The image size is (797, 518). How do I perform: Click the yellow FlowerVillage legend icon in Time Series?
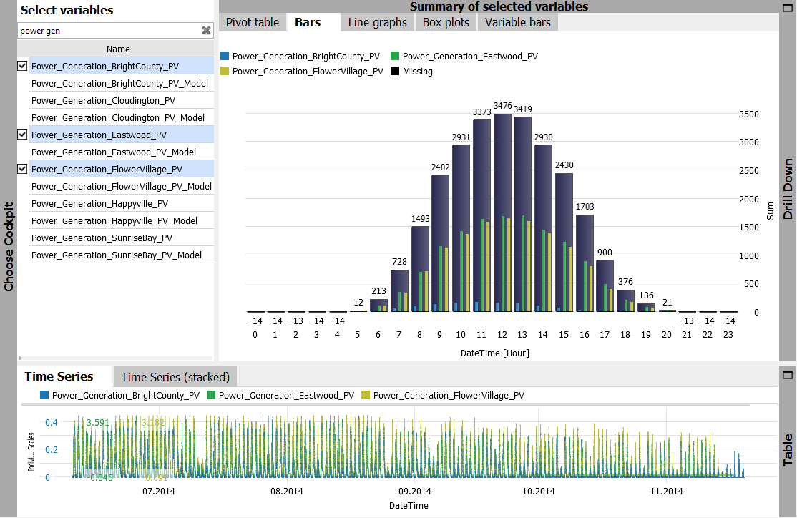click(x=366, y=395)
